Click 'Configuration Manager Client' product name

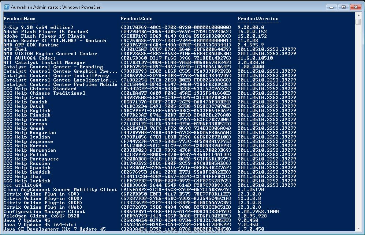[x=44, y=212]
